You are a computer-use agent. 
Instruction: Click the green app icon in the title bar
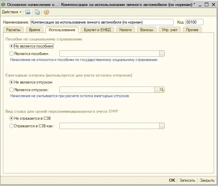click(x=3, y=5)
